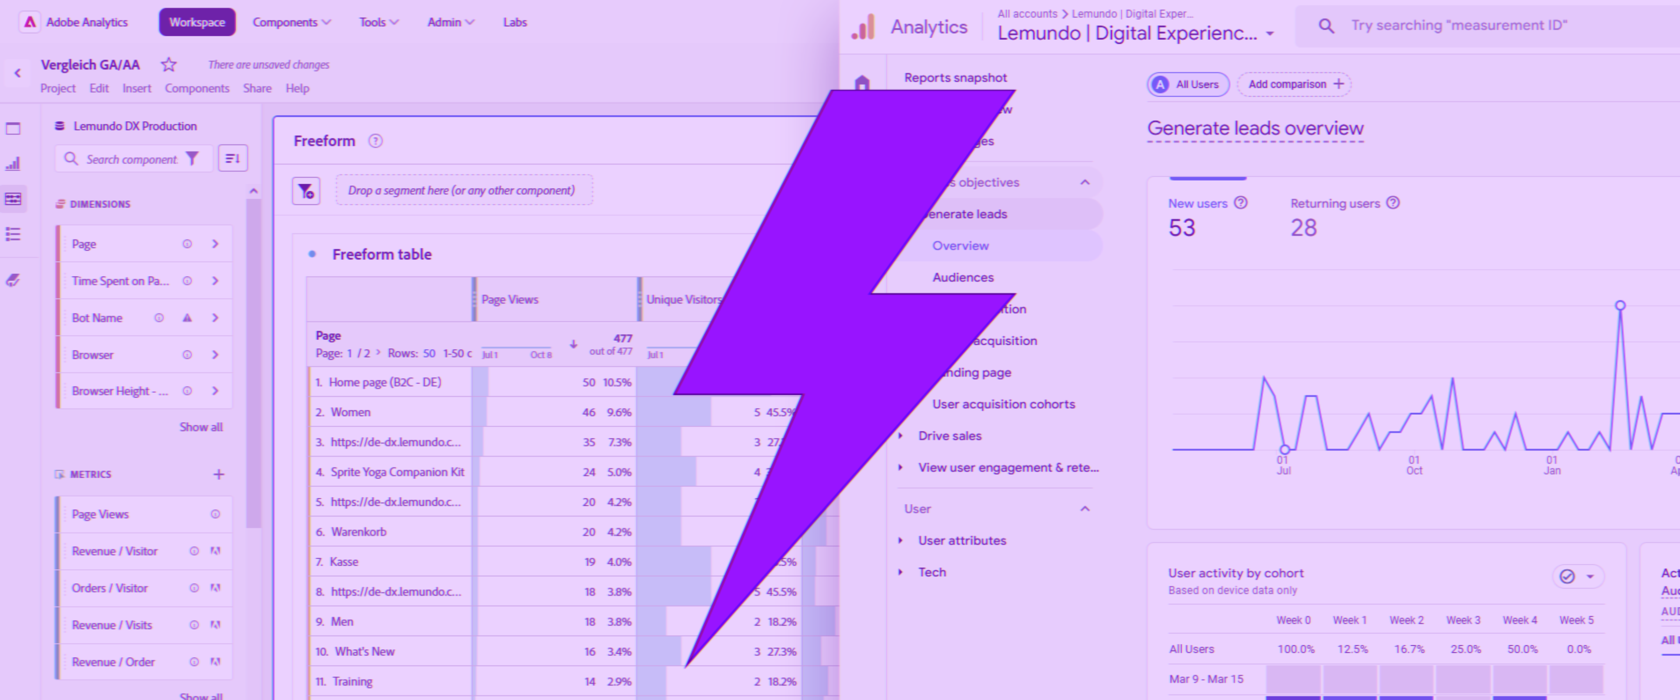Show info for Time Spent on Page dimension
1680x700 pixels.
point(187,281)
